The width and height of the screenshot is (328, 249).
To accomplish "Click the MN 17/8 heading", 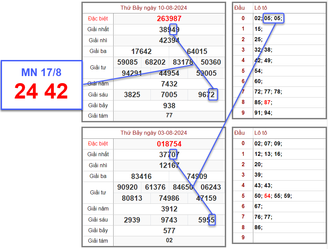I will pos(41,72).
